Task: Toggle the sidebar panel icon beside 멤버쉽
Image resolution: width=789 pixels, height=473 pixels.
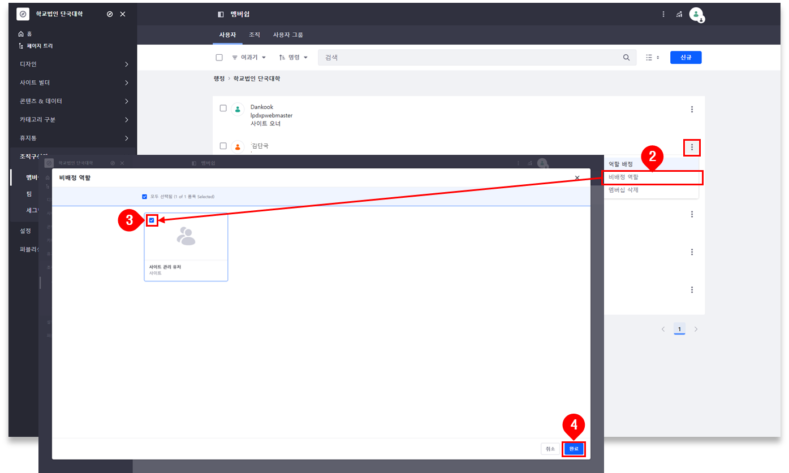Action: coord(221,14)
